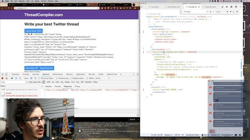This screenshot has height=140, width=250.
Task: Click the DevTools inspect element picker icon
Action: pos(3,74)
